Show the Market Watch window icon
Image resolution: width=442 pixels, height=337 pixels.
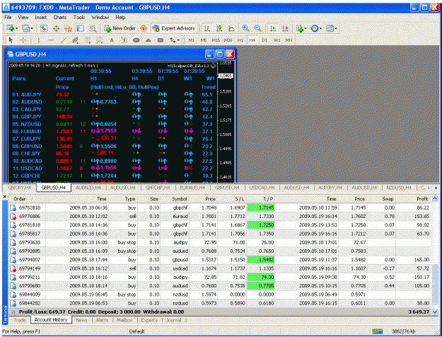pos(44,28)
